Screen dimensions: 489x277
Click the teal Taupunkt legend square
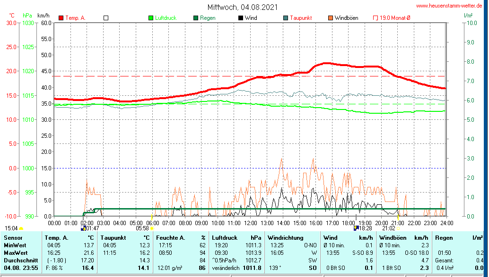click(286, 18)
